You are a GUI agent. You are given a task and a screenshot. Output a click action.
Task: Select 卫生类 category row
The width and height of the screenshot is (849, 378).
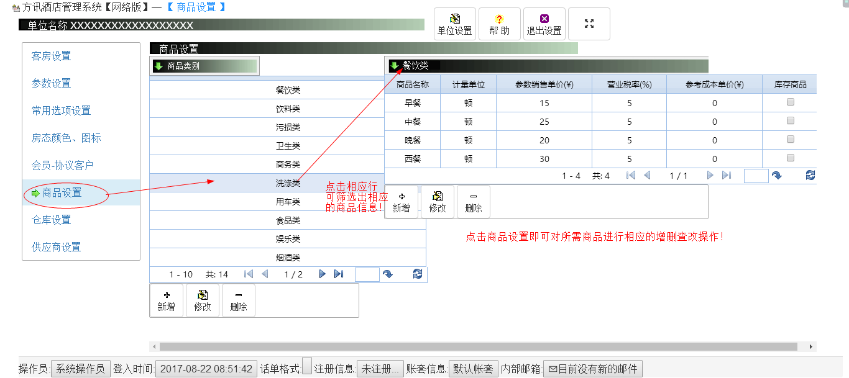[x=288, y=146]
